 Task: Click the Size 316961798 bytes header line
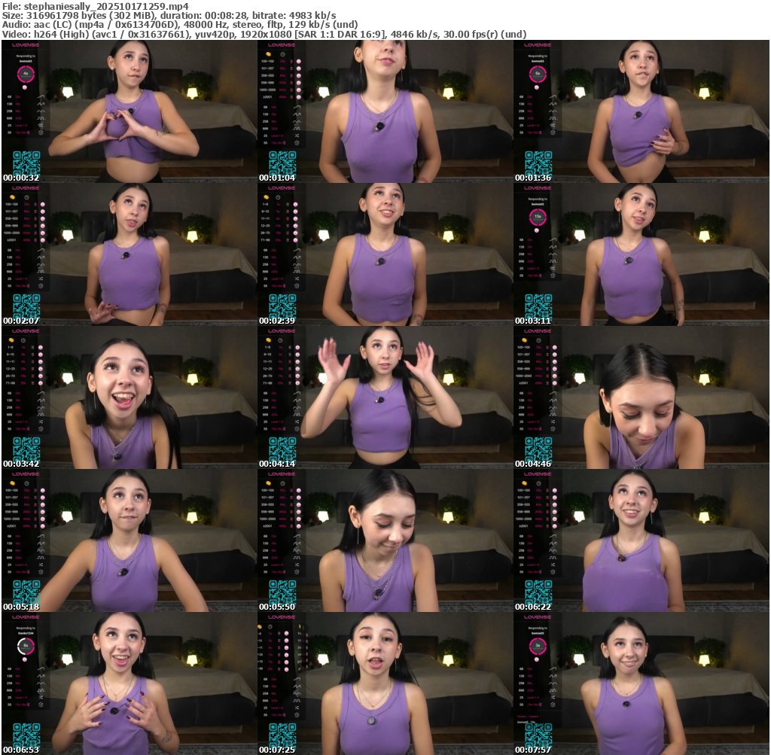tap(169, 15)
